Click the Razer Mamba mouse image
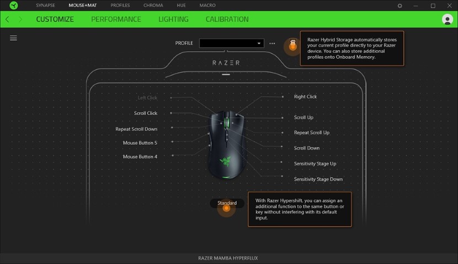Screen dimensions: 458x264 [226, 145]
